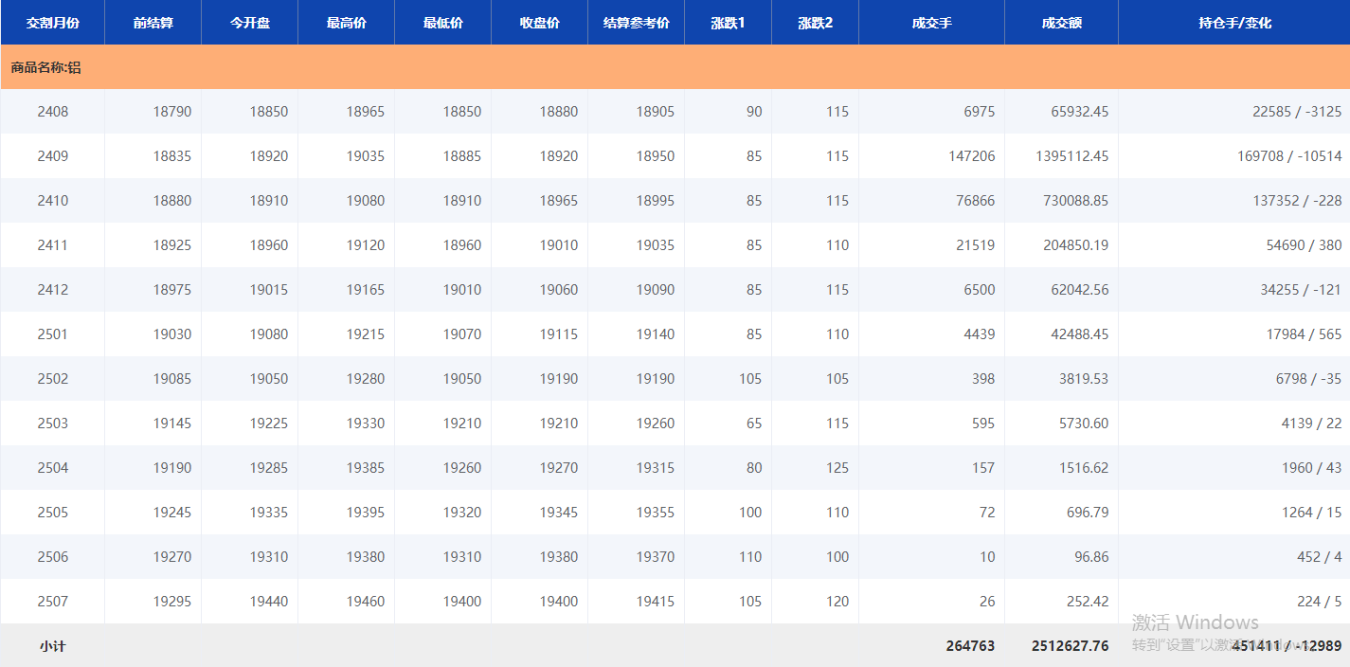The image size is (1350, 667).
Task: Click the 147206 volume cell for 2409
Action: 971,156
